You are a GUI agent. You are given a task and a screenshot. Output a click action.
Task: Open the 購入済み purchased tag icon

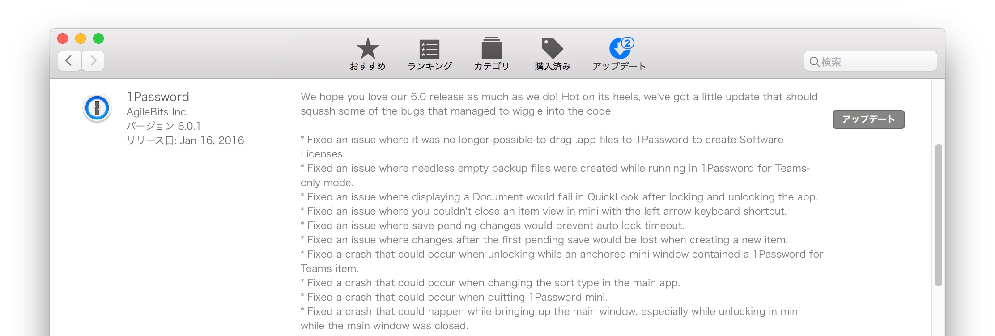click(x=553, y=48)
